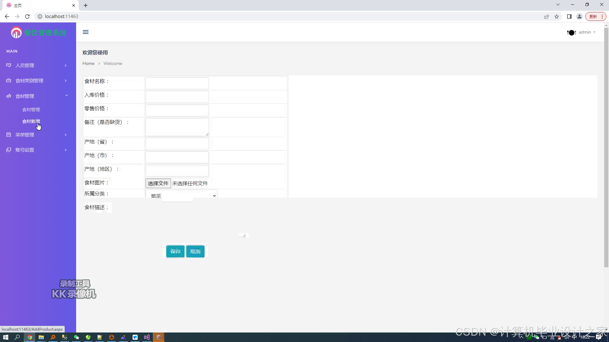Open Visual Studio from taskbar
The image size is (609, 342).
click(147, 337)
